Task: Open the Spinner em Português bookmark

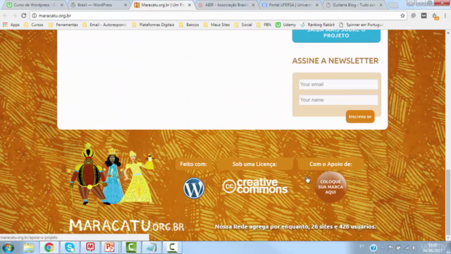Action: (x=362, y=25)
